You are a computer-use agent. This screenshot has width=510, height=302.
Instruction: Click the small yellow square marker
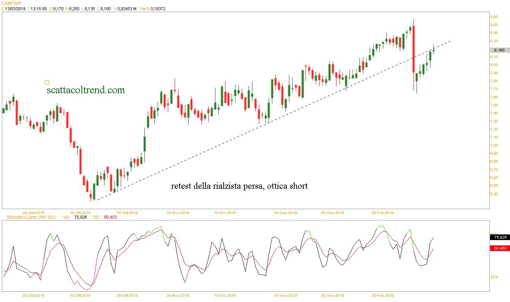(47, 82)
